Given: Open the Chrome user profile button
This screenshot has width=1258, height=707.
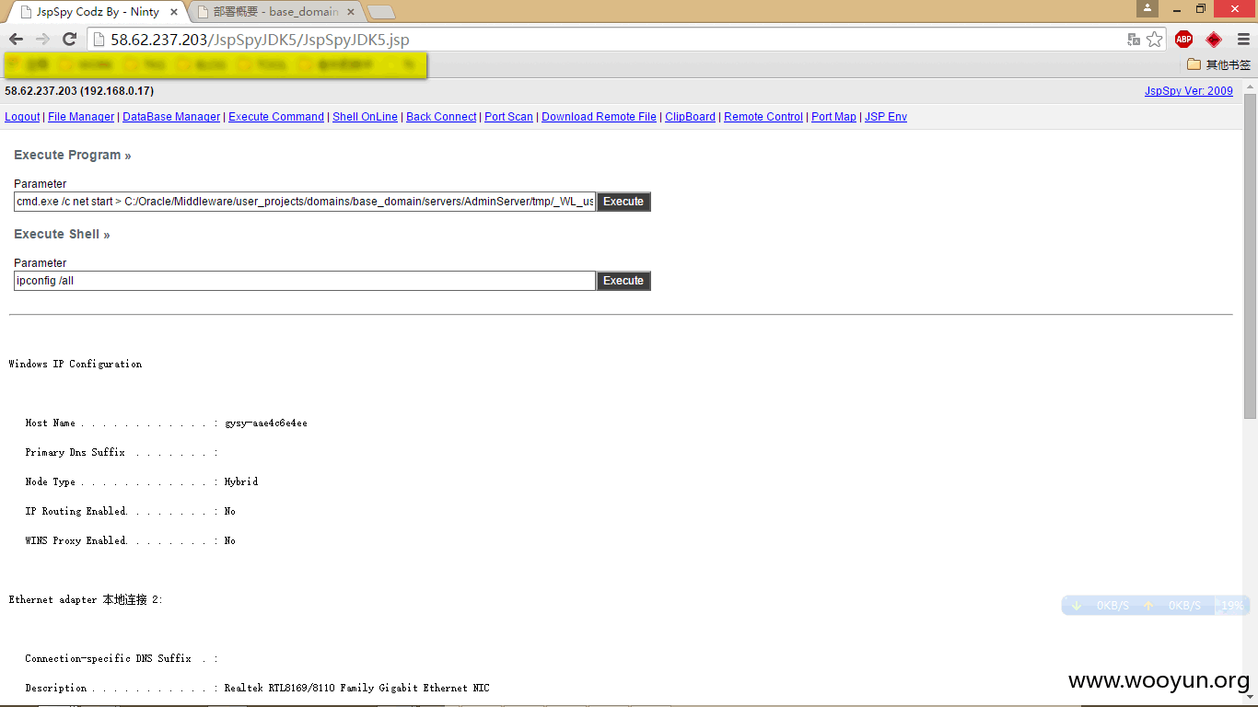Looking at the screenshot, I should pyautogui.click(x=1147, y=8).
